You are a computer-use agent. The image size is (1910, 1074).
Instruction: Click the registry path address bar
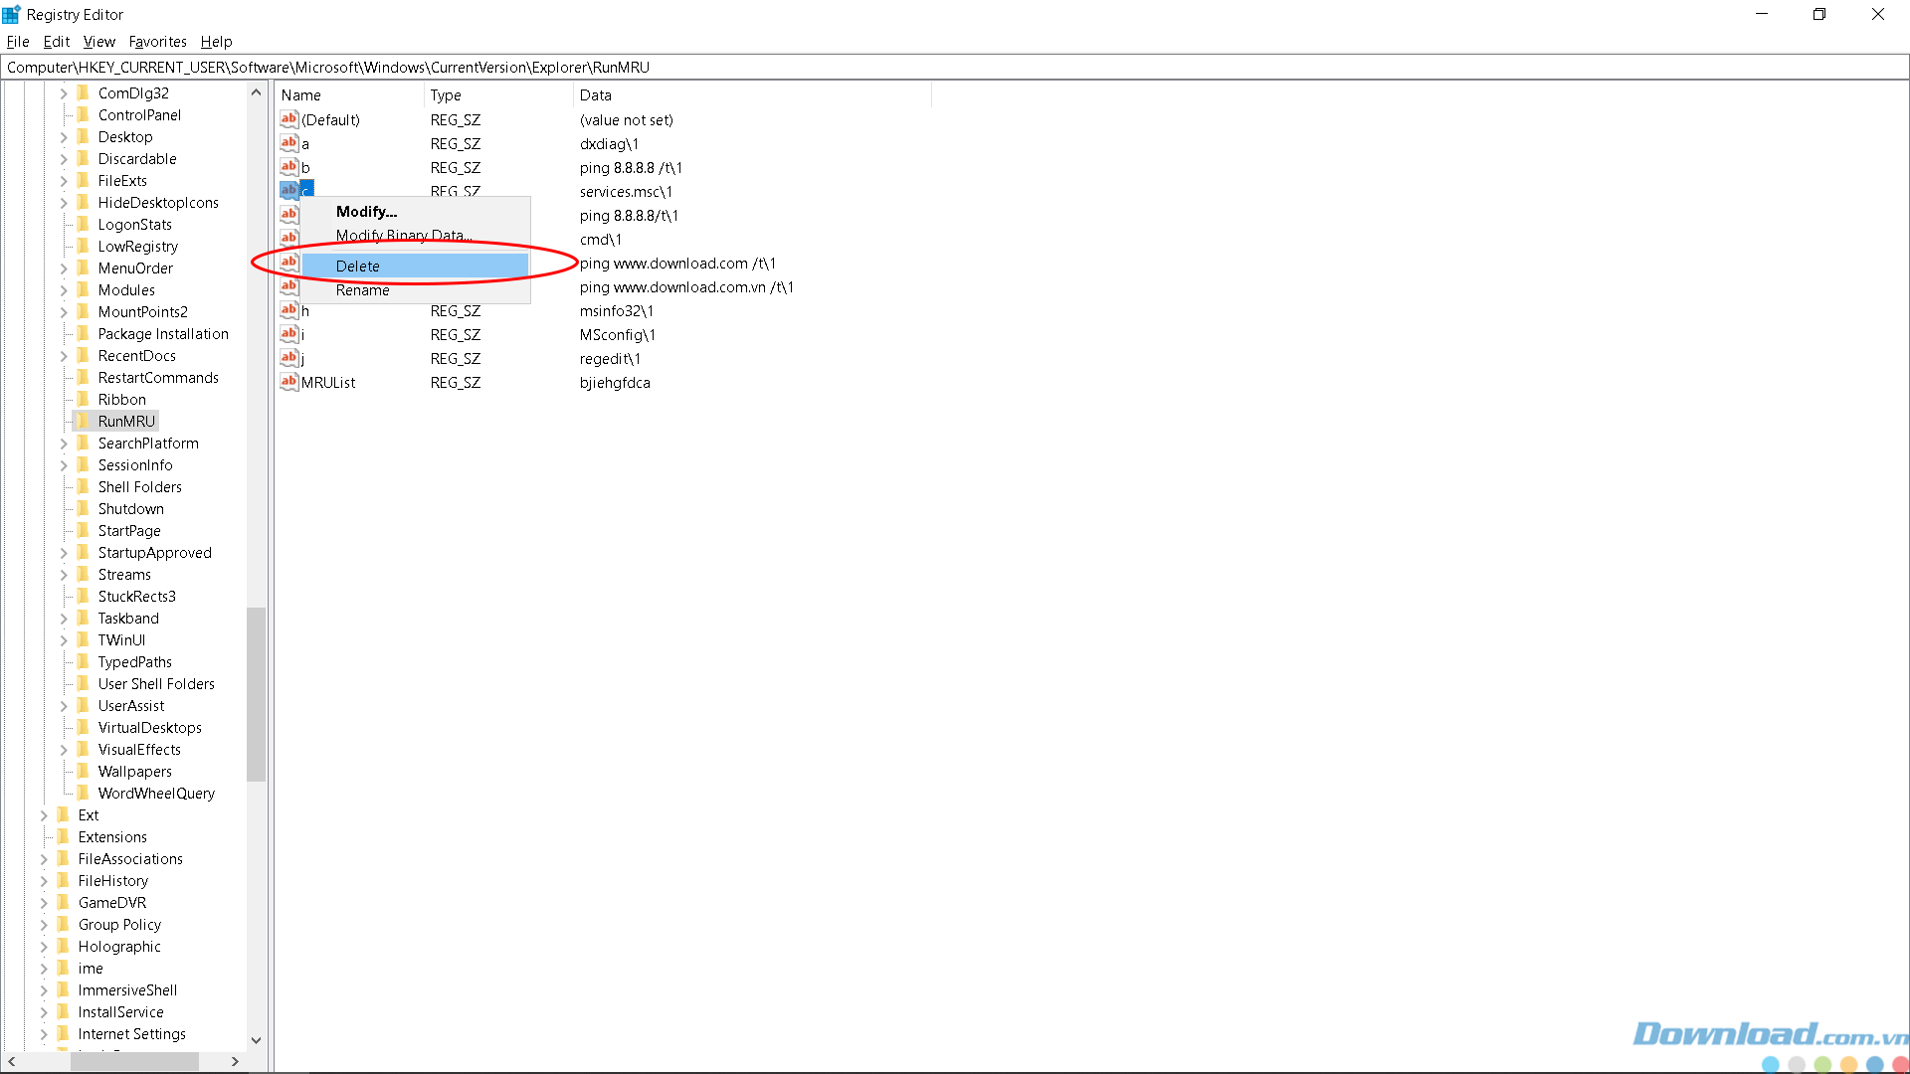[953, 68]
